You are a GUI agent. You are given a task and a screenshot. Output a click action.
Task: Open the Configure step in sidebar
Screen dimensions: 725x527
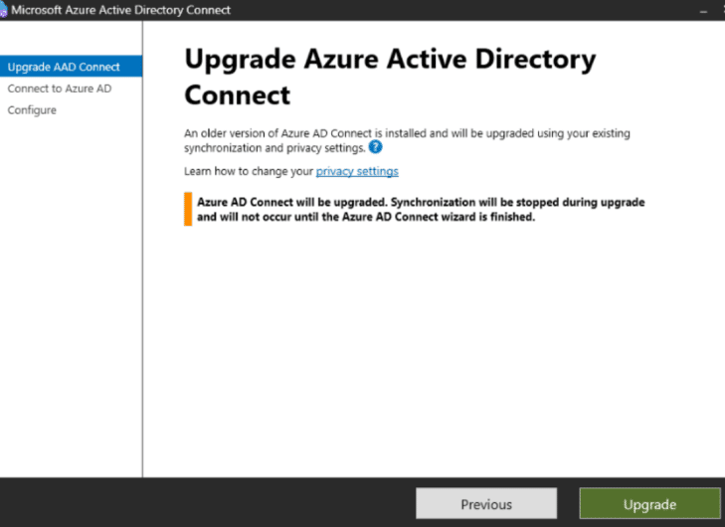pos(32,110)
